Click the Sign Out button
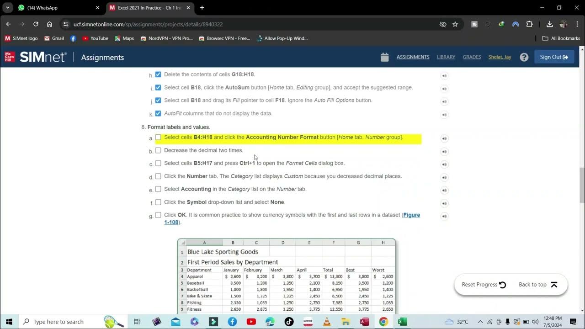 point(554,57)
